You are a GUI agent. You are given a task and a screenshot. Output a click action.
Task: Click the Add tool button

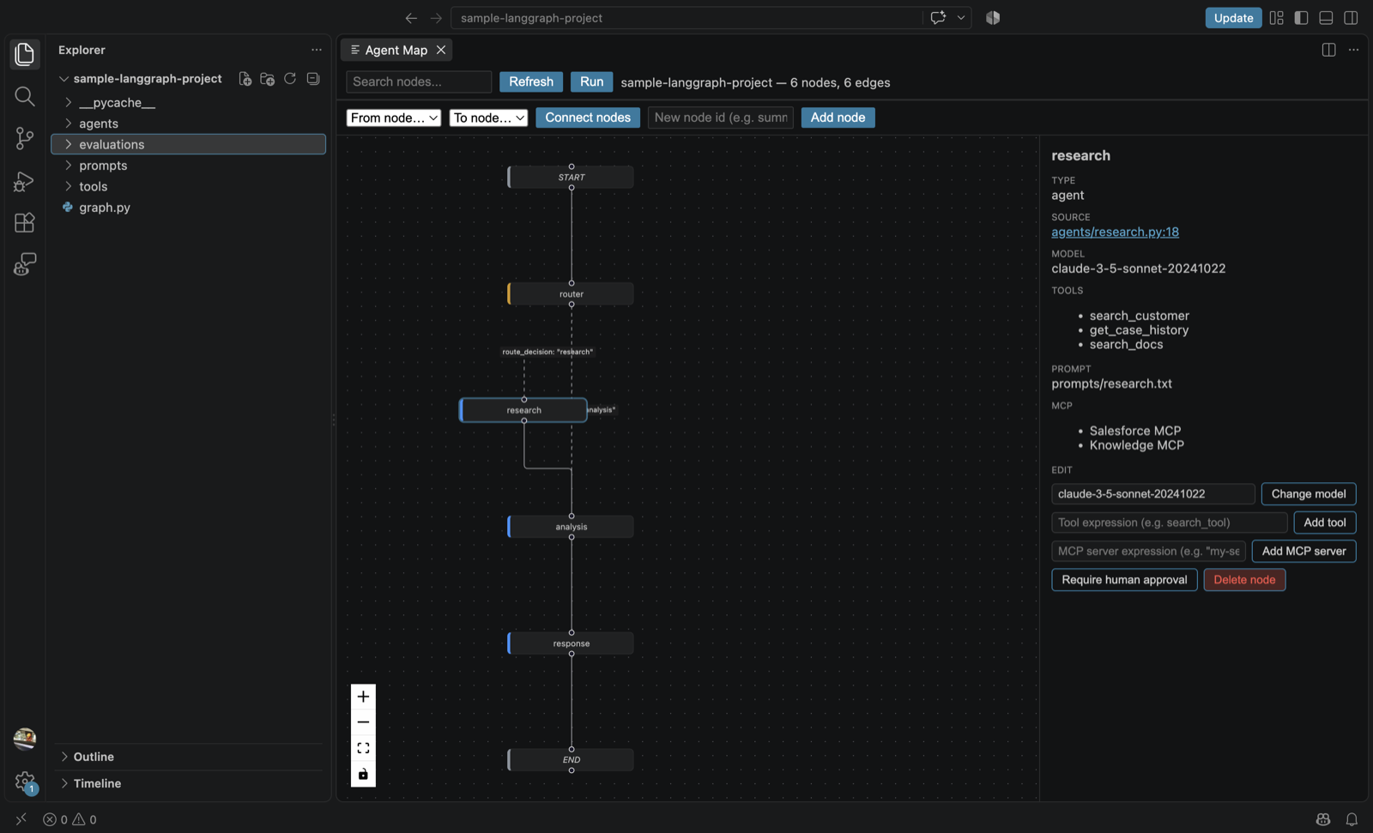[x=1325, y=522]
